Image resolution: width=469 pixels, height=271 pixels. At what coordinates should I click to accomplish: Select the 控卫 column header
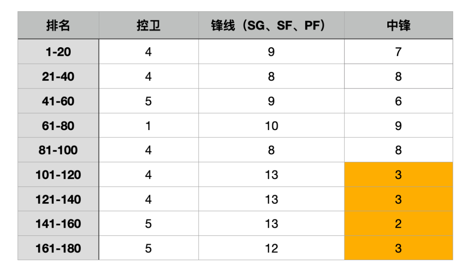click(149, 26)
